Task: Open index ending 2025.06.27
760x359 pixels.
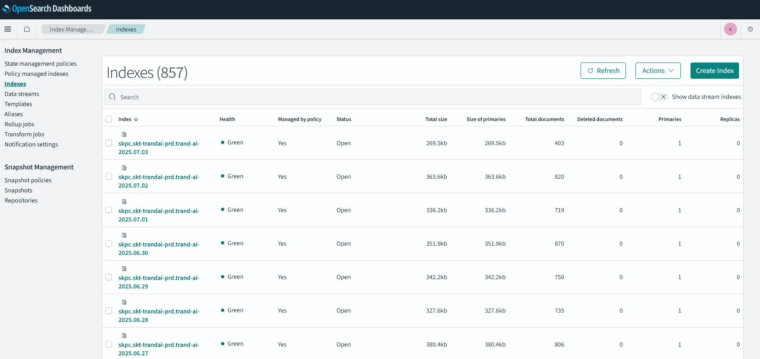Action: [159, 349]
